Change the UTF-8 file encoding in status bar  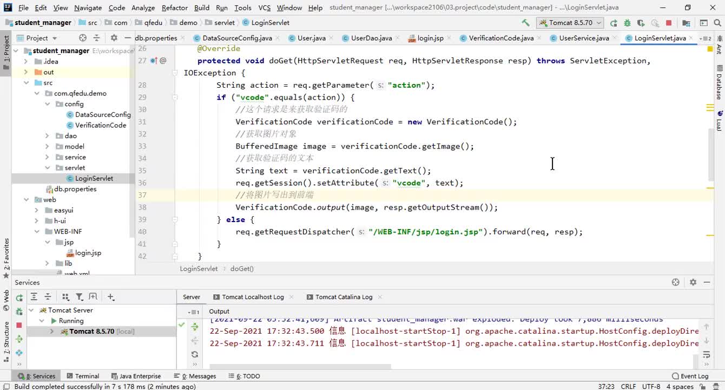point(651,386)
